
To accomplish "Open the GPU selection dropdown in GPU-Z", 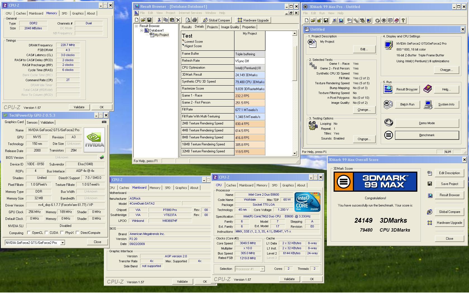I will [63, 243].
